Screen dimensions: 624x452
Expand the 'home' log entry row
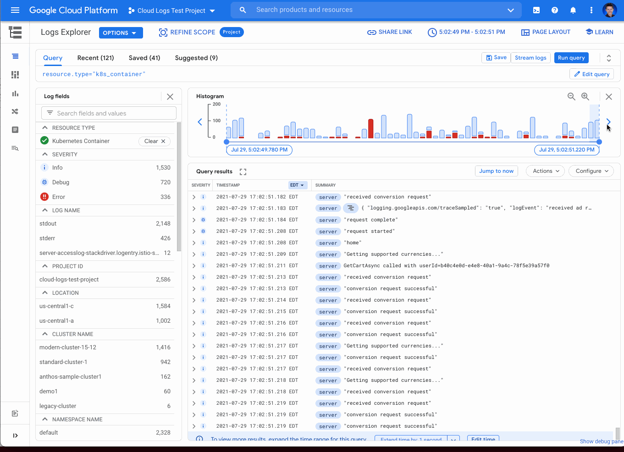194,243
